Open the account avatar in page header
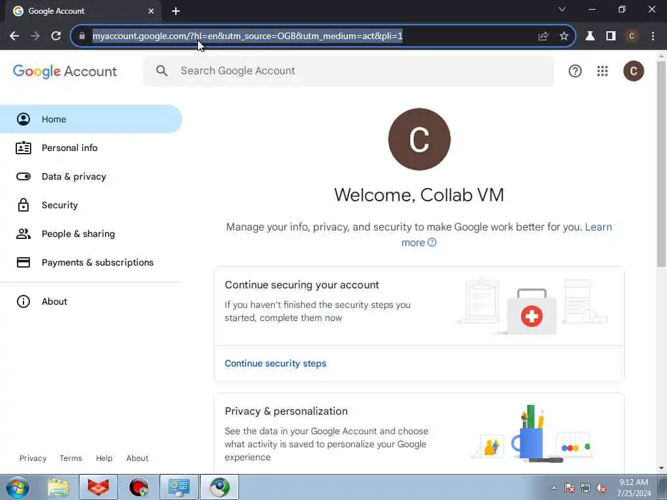The height and width of the screenshot is (500, 667). [633, 71]
